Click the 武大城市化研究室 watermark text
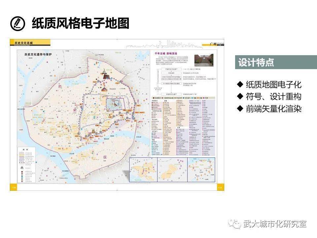The height and width of the screenshot is (238, 317). 275,224
